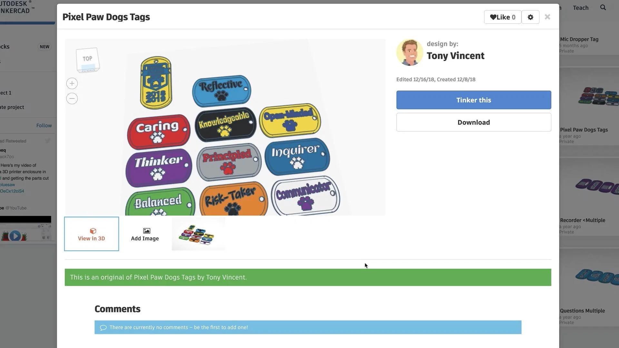619x348 pixels.
Task: Open the gear settings menu
Action: 530,17
